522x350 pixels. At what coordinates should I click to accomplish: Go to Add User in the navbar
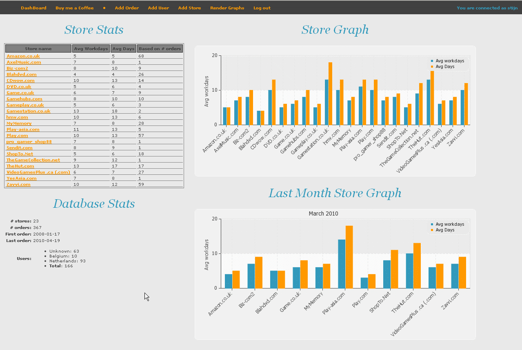pyautogui.click(x=158, y=8)
